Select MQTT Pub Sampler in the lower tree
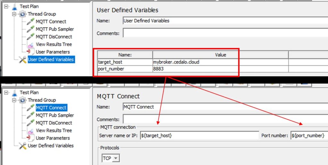 (x=55, y=115)
